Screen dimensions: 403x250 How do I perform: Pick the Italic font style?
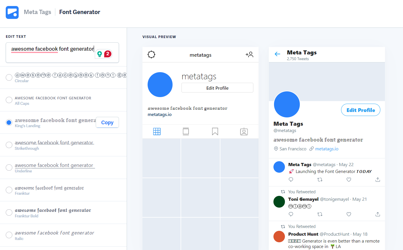click(x=9, y=235)
